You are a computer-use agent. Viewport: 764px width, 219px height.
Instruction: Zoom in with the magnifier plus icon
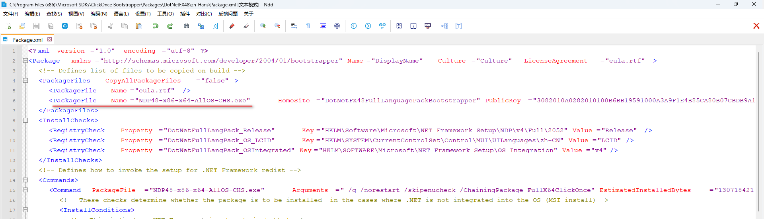coord(263,26)
